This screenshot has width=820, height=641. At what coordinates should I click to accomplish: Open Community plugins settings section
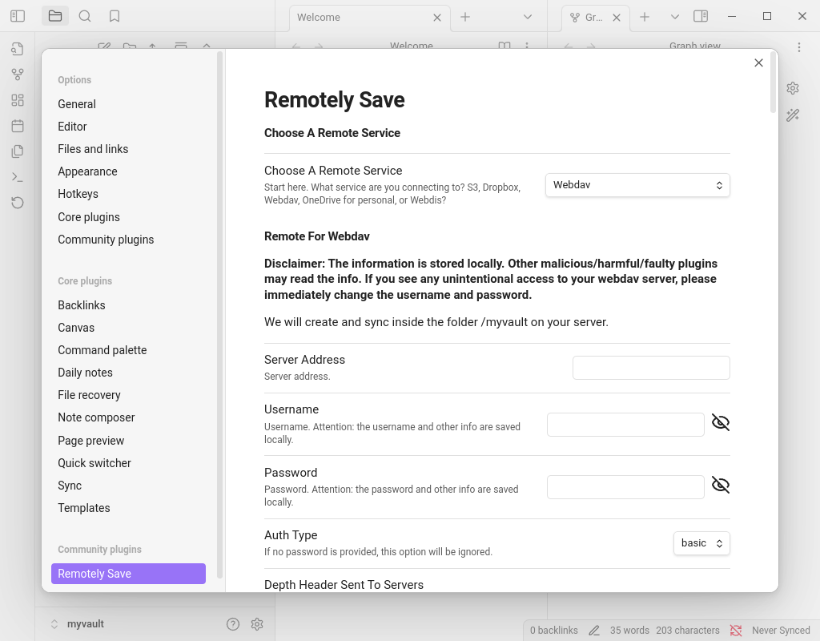(106, 240)
